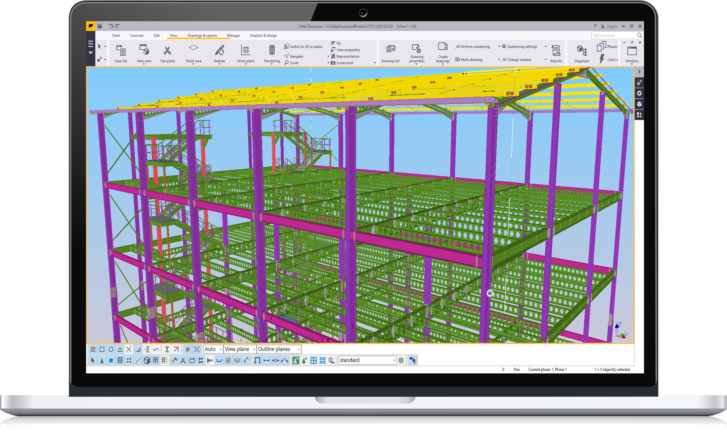Toggle snap to square points switch
The height and width of the screenshot is (437, 727).
(x=102, y=350)
